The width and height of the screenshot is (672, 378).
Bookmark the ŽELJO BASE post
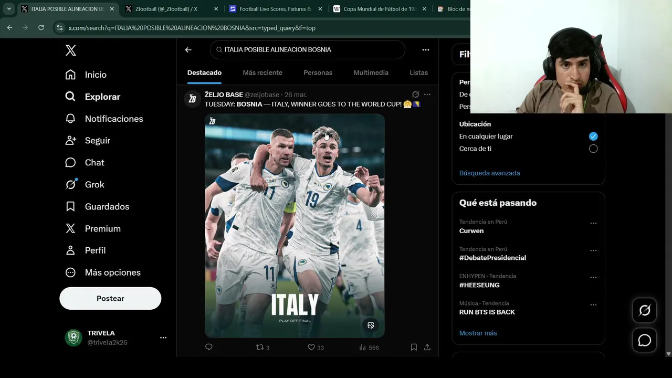coord(414,347)
